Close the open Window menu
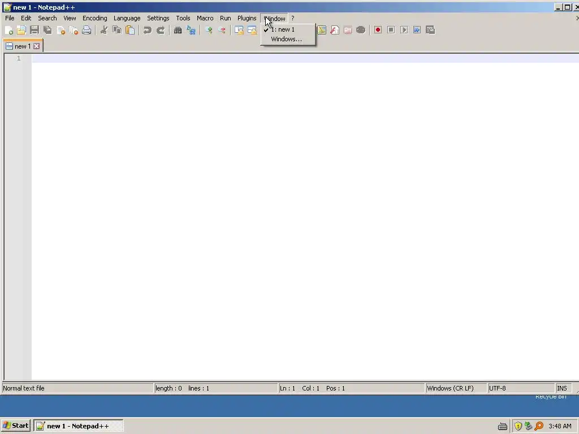579x434 pixels. point(274,18)
